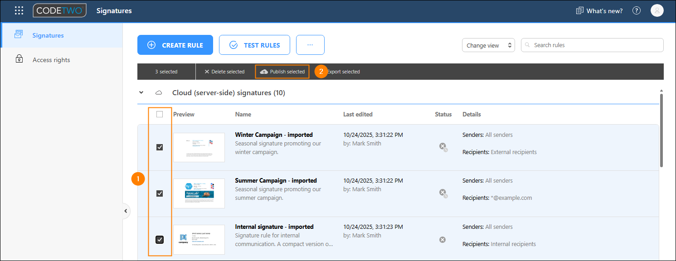676x261 pixels.
Task: Open the user account avatar
Action: pyautogui.click(x=657, y=10)
